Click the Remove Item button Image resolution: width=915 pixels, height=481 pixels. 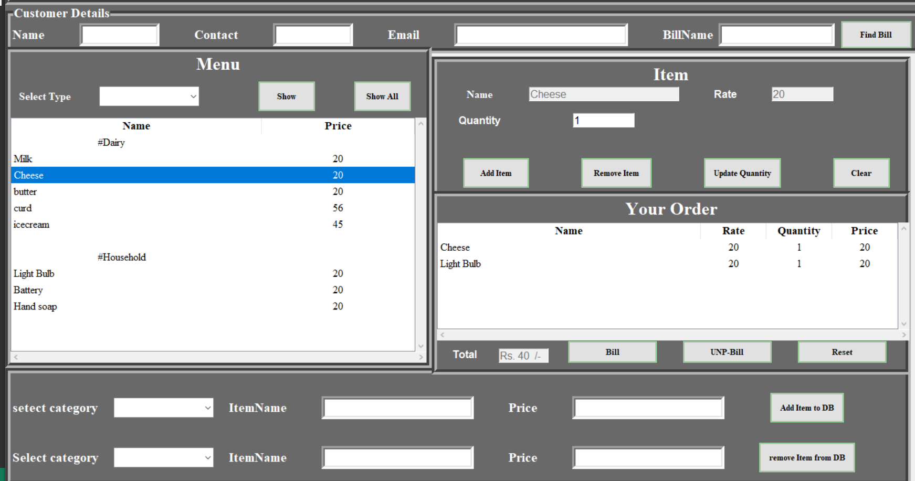(615, 173)
